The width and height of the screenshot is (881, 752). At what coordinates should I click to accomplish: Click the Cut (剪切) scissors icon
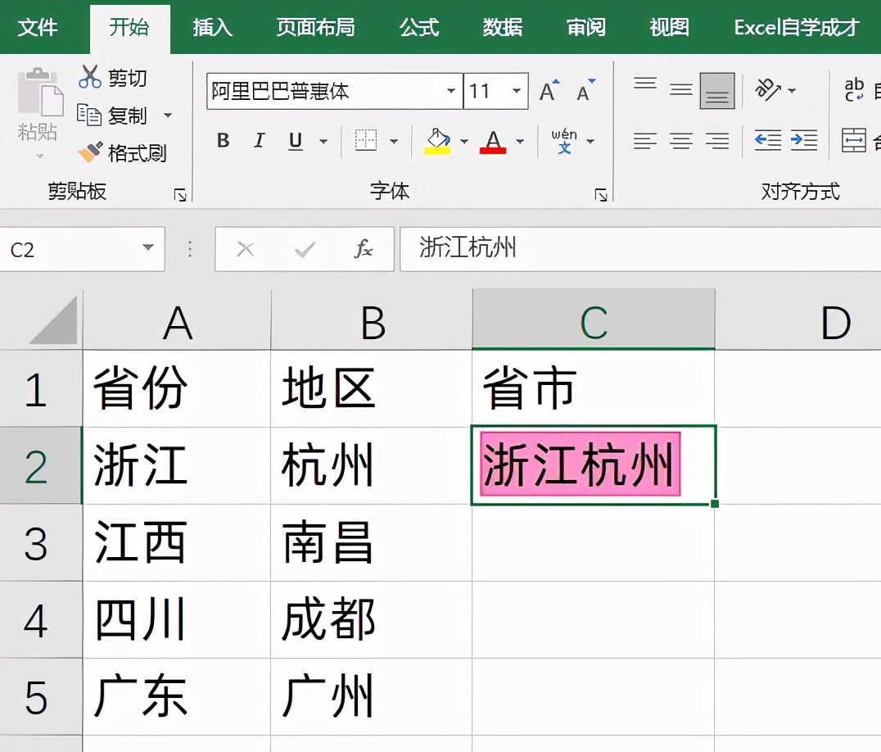point(90,77)
